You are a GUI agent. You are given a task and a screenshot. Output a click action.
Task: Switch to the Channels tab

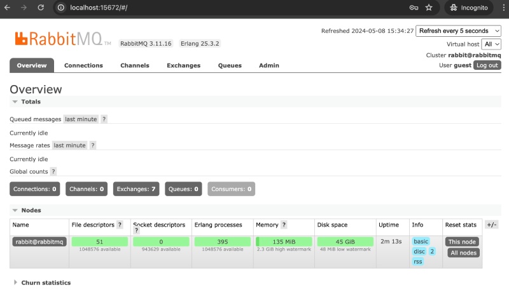[135, 65]
